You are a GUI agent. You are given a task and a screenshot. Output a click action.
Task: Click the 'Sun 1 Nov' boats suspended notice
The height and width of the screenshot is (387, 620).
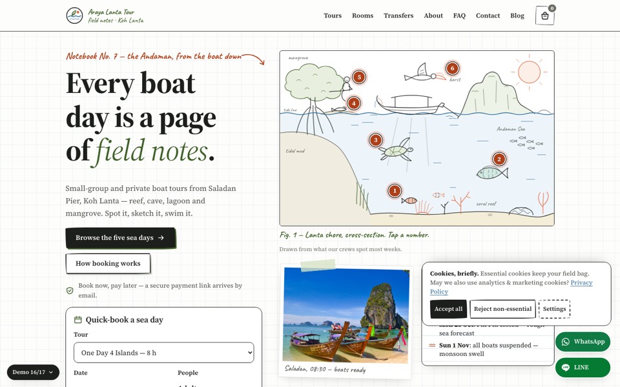(x=488, y=350)
